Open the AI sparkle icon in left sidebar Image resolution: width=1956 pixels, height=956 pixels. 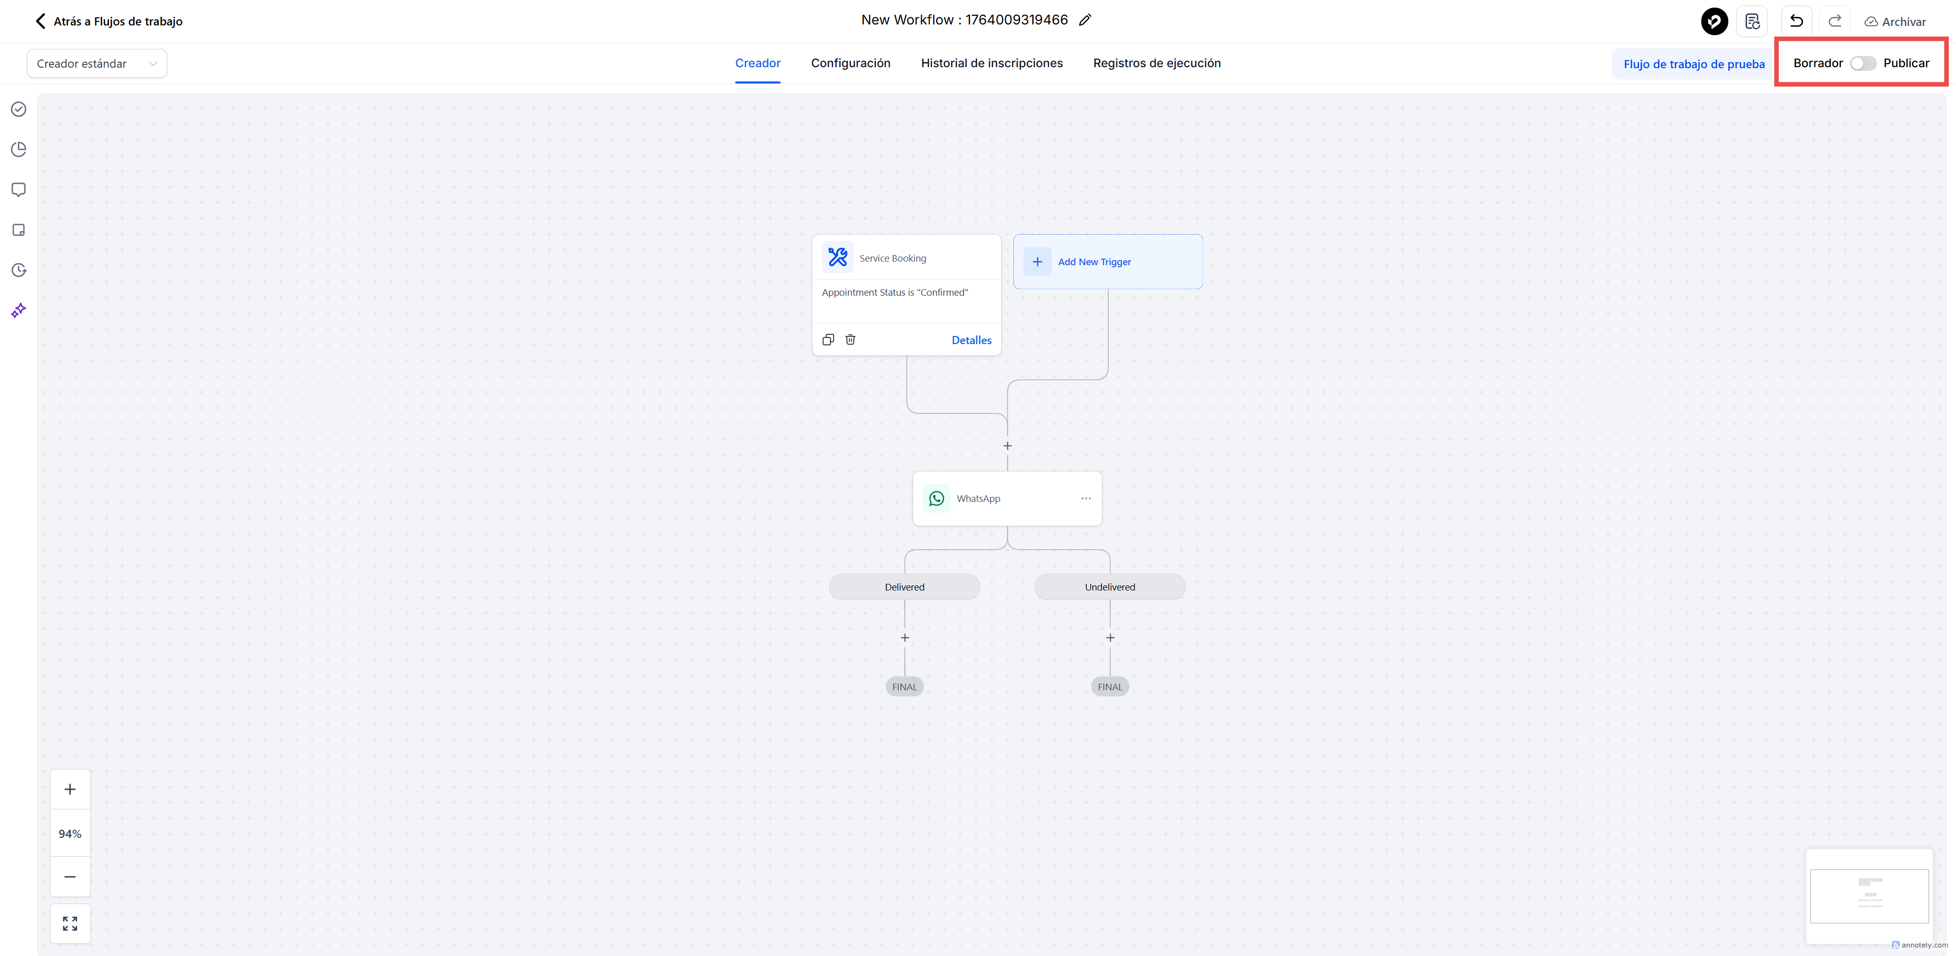click(x=19, y=311)
